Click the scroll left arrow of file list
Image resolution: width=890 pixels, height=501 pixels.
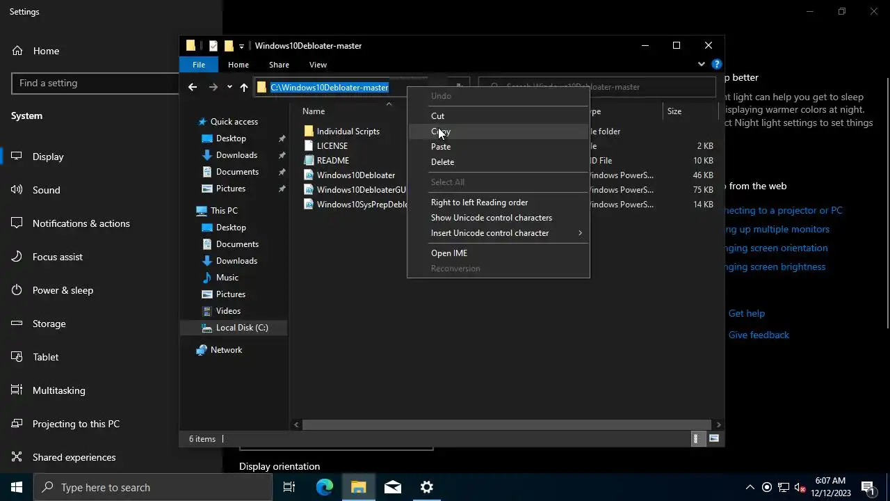pyautogui.click(x=297, y=424)
